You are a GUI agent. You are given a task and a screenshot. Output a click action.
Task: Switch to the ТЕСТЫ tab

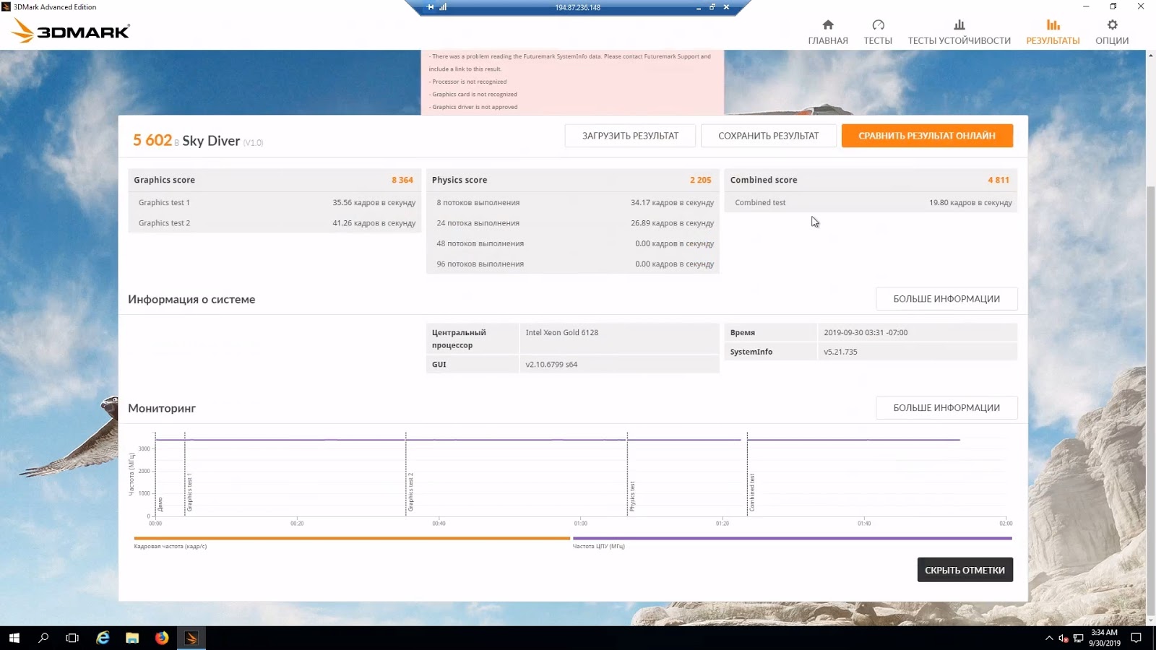click(878, 32)
